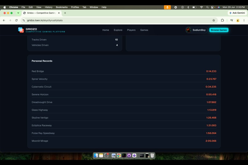Click the battery status icon
Viewport: 248px width, 165px height.
[194, 7]
